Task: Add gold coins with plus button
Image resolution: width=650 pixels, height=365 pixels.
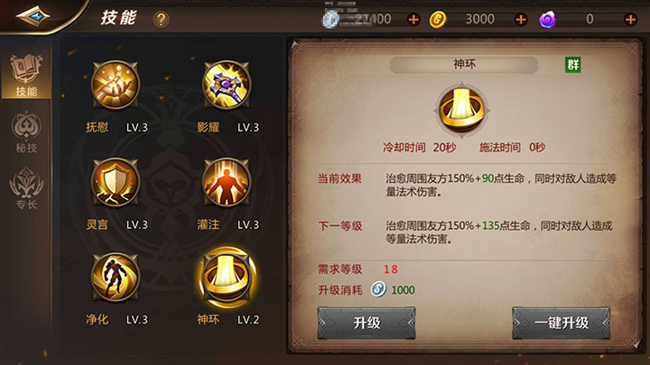Action: point(521,20)
